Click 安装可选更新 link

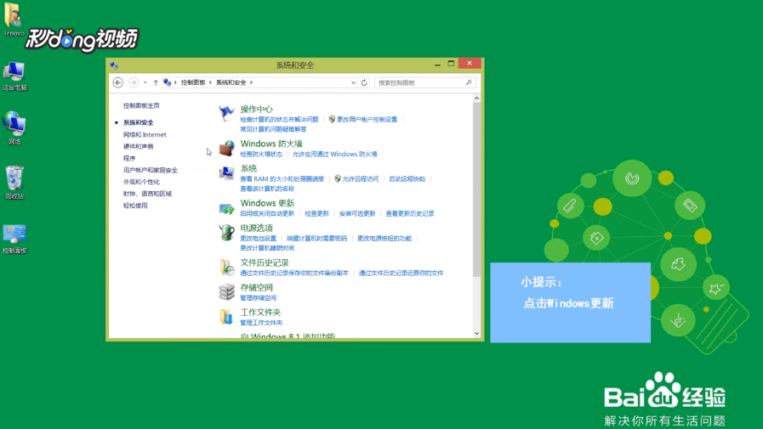357,213
